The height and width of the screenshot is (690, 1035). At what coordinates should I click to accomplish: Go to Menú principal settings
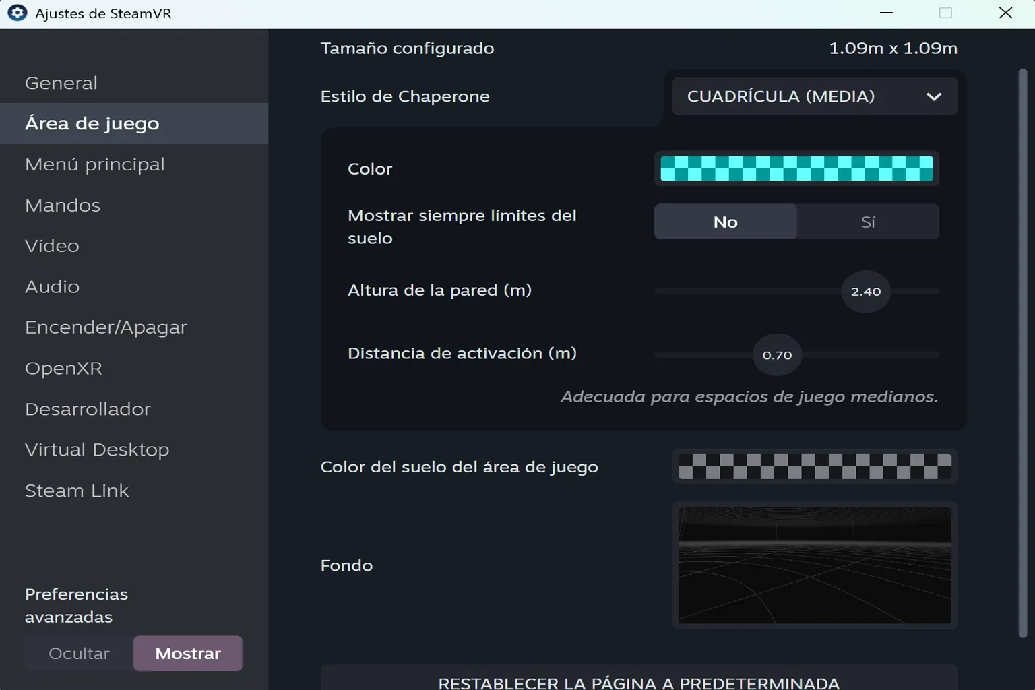tap(134, 164)
